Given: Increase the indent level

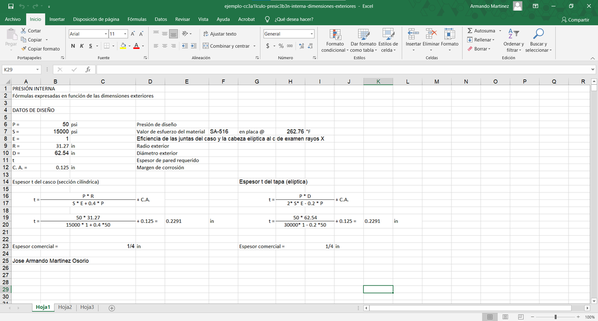Looking at the screenshot, I should click(194, 46).
